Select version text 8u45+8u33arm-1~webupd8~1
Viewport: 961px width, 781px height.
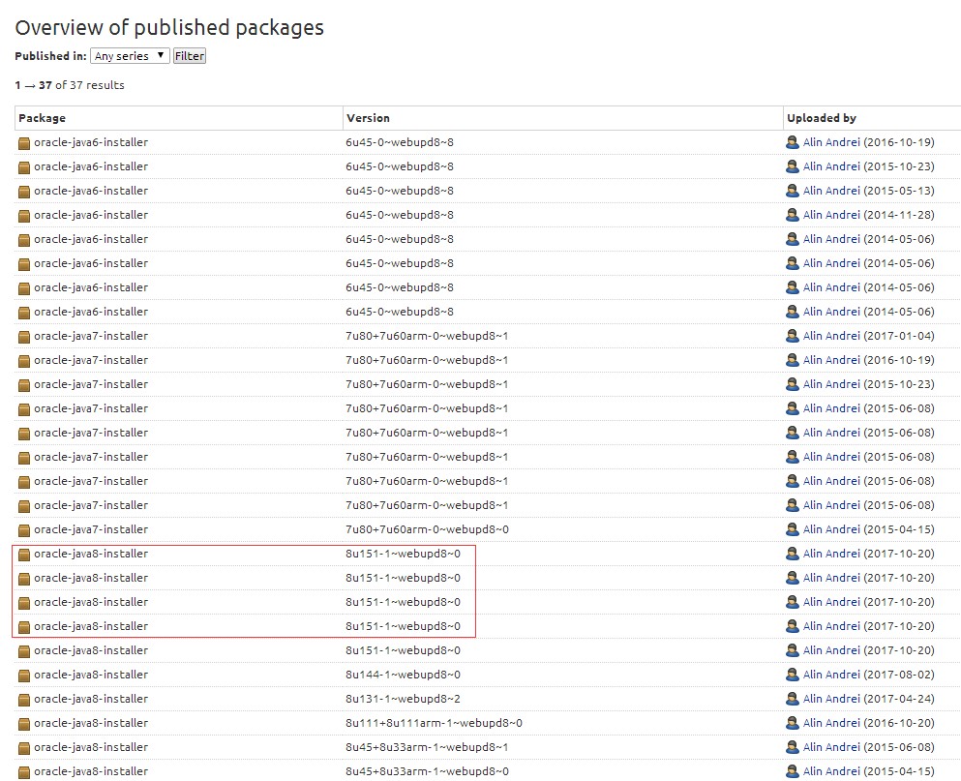[427, 747]
